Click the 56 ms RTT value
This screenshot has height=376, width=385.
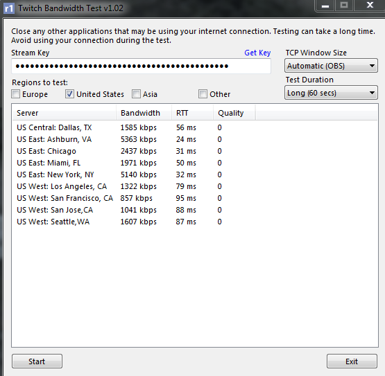186,127
